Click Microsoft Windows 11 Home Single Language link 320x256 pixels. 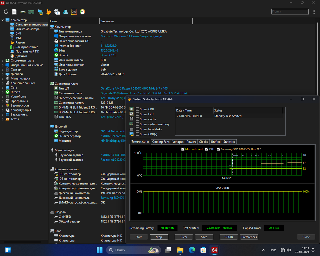pos(131,36)
